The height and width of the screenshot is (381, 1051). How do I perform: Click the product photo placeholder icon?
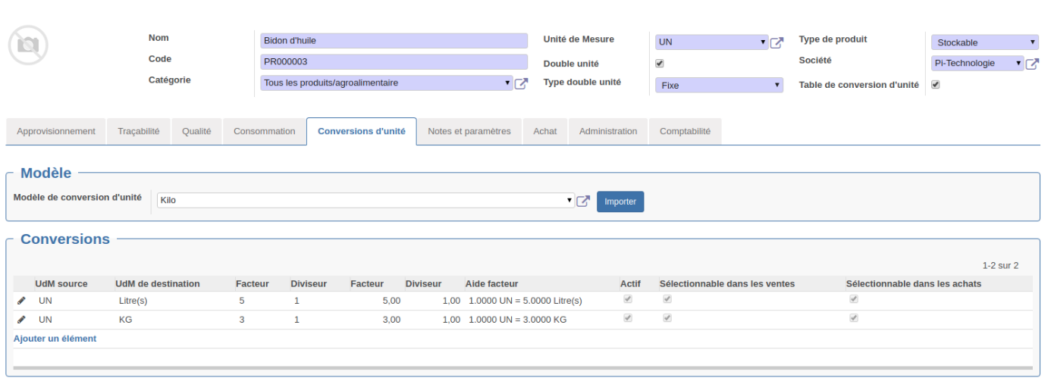click(28, 45)
